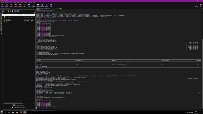Click the Remote monitoring icon
This screenshot has width=203, height=114.
coord(14,105)
